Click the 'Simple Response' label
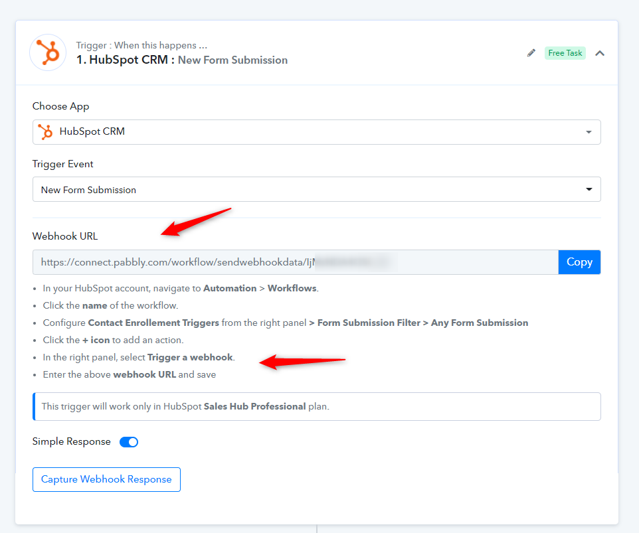The image size is (639, 533). pyautogui.click(x=71, y=441)
